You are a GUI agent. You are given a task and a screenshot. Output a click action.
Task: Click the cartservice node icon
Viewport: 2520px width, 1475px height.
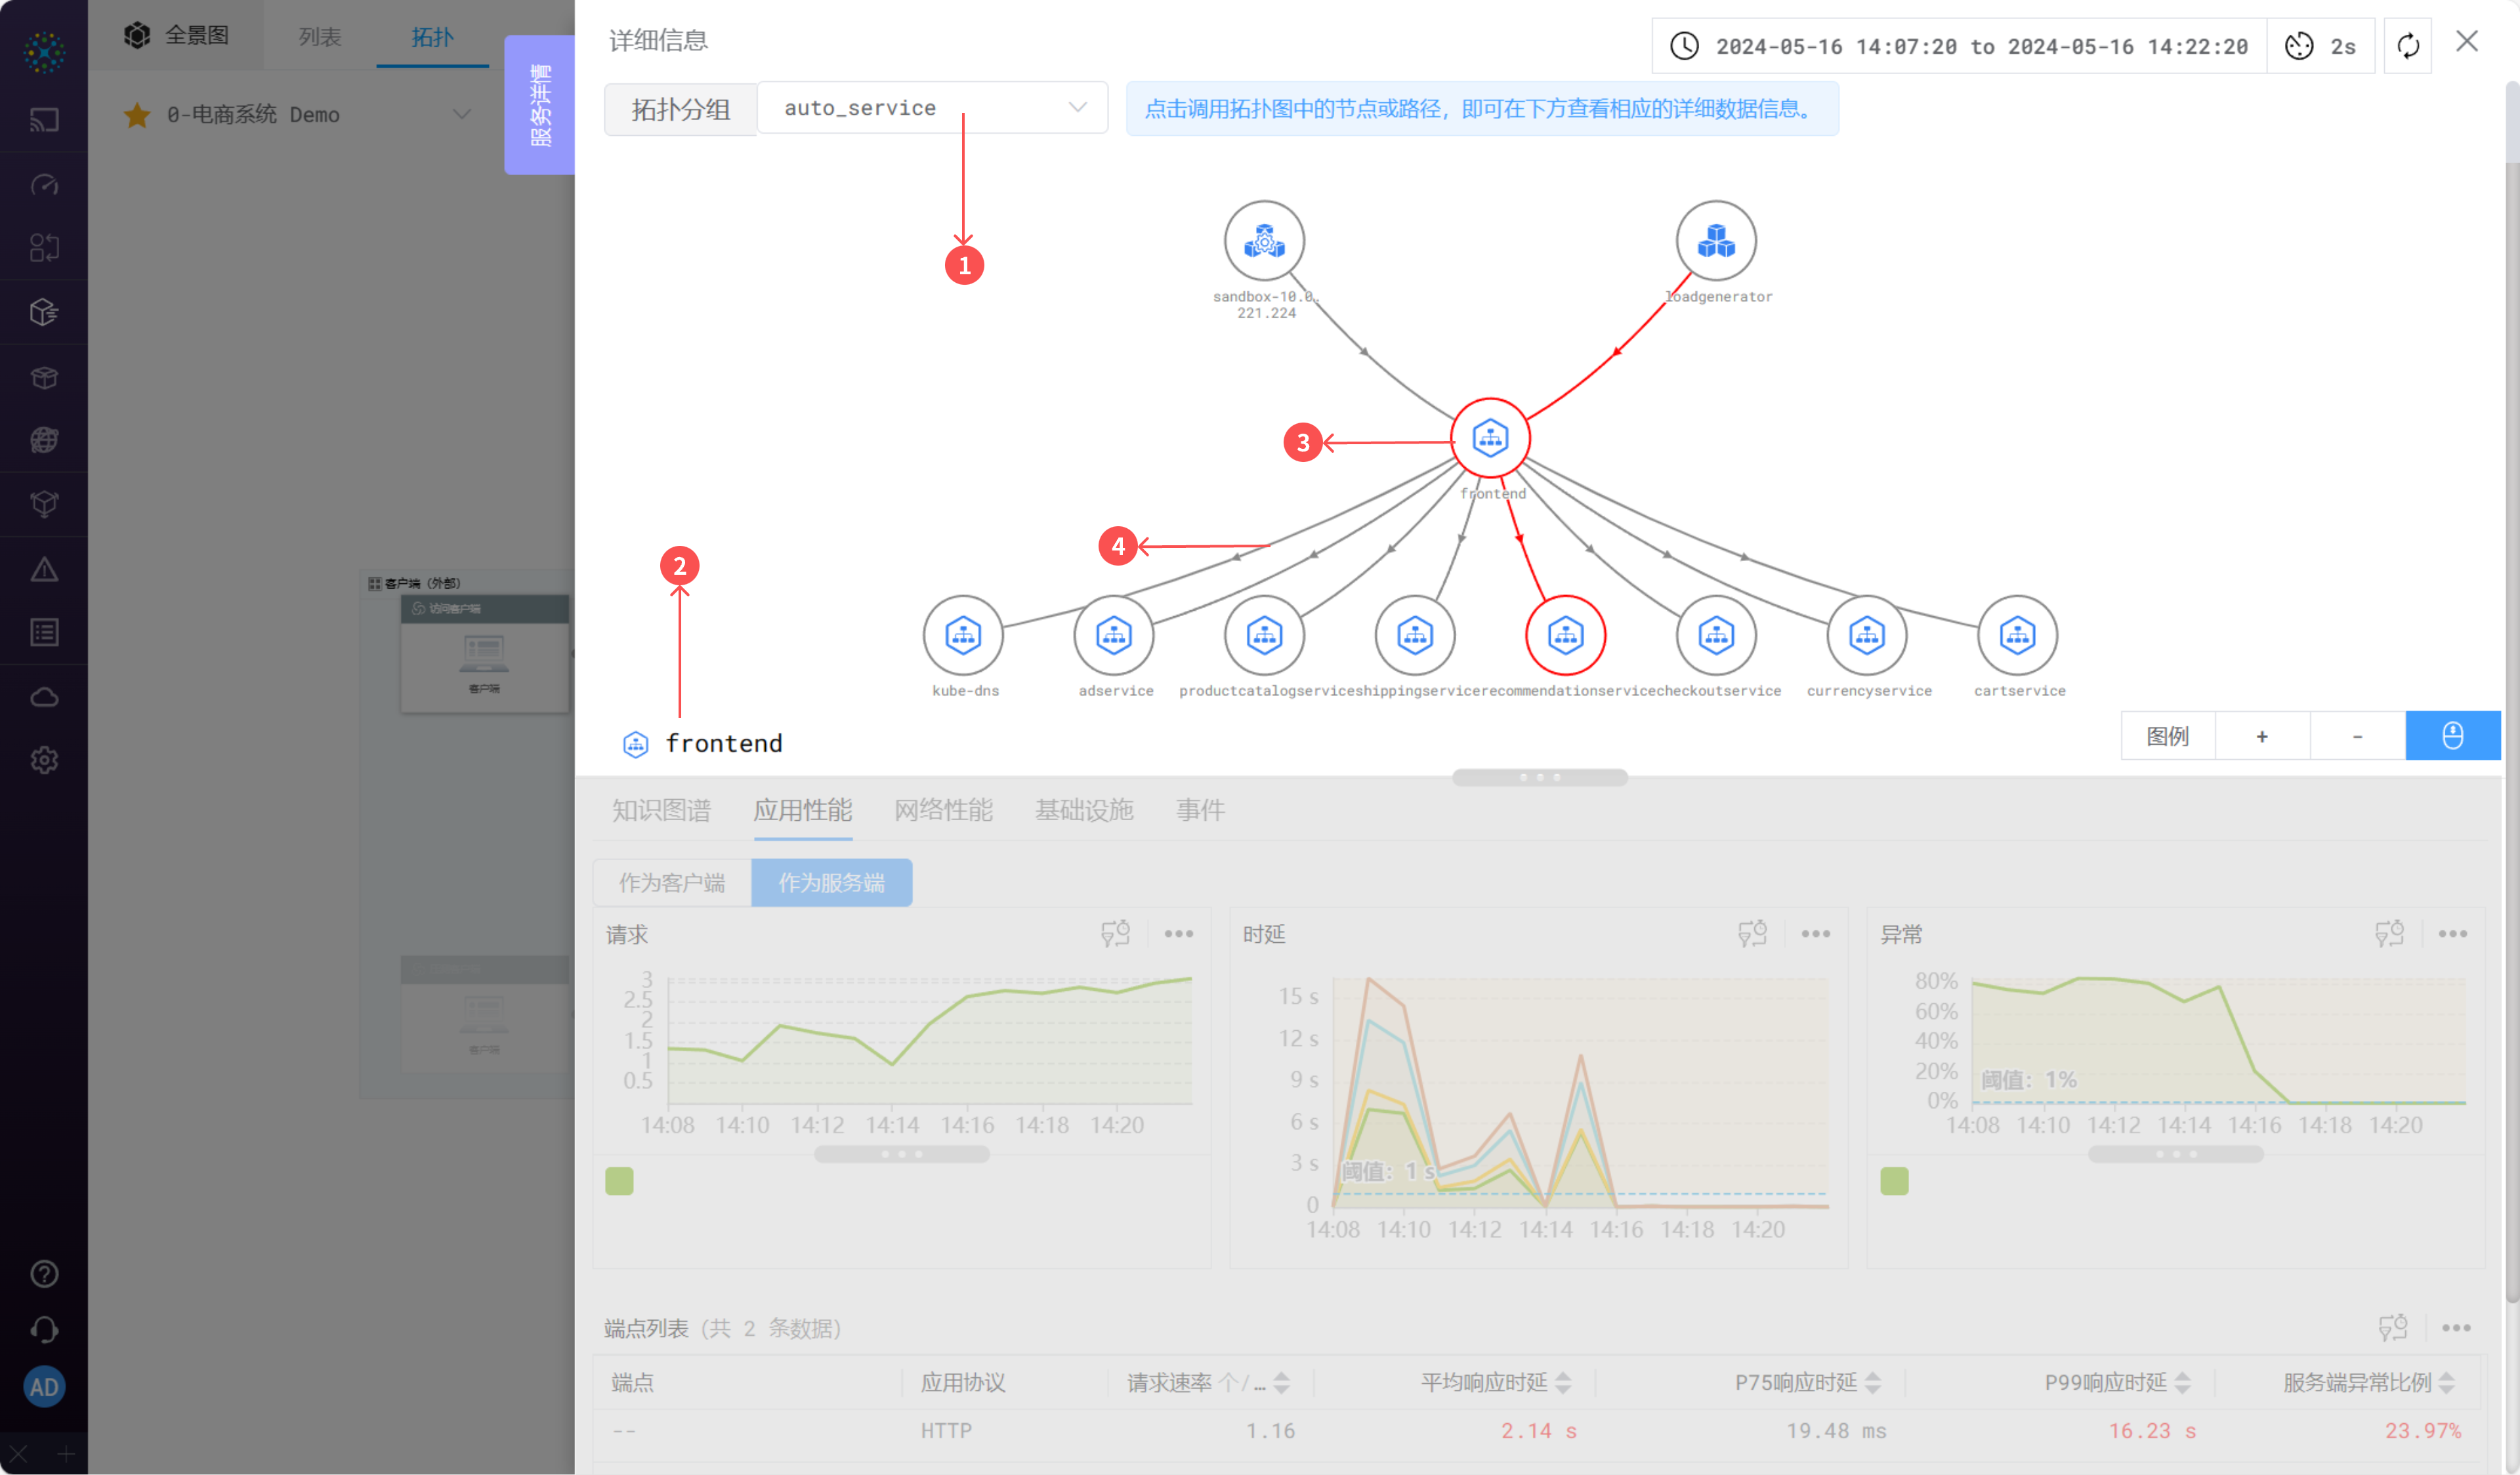click(x=2017, y=635)
